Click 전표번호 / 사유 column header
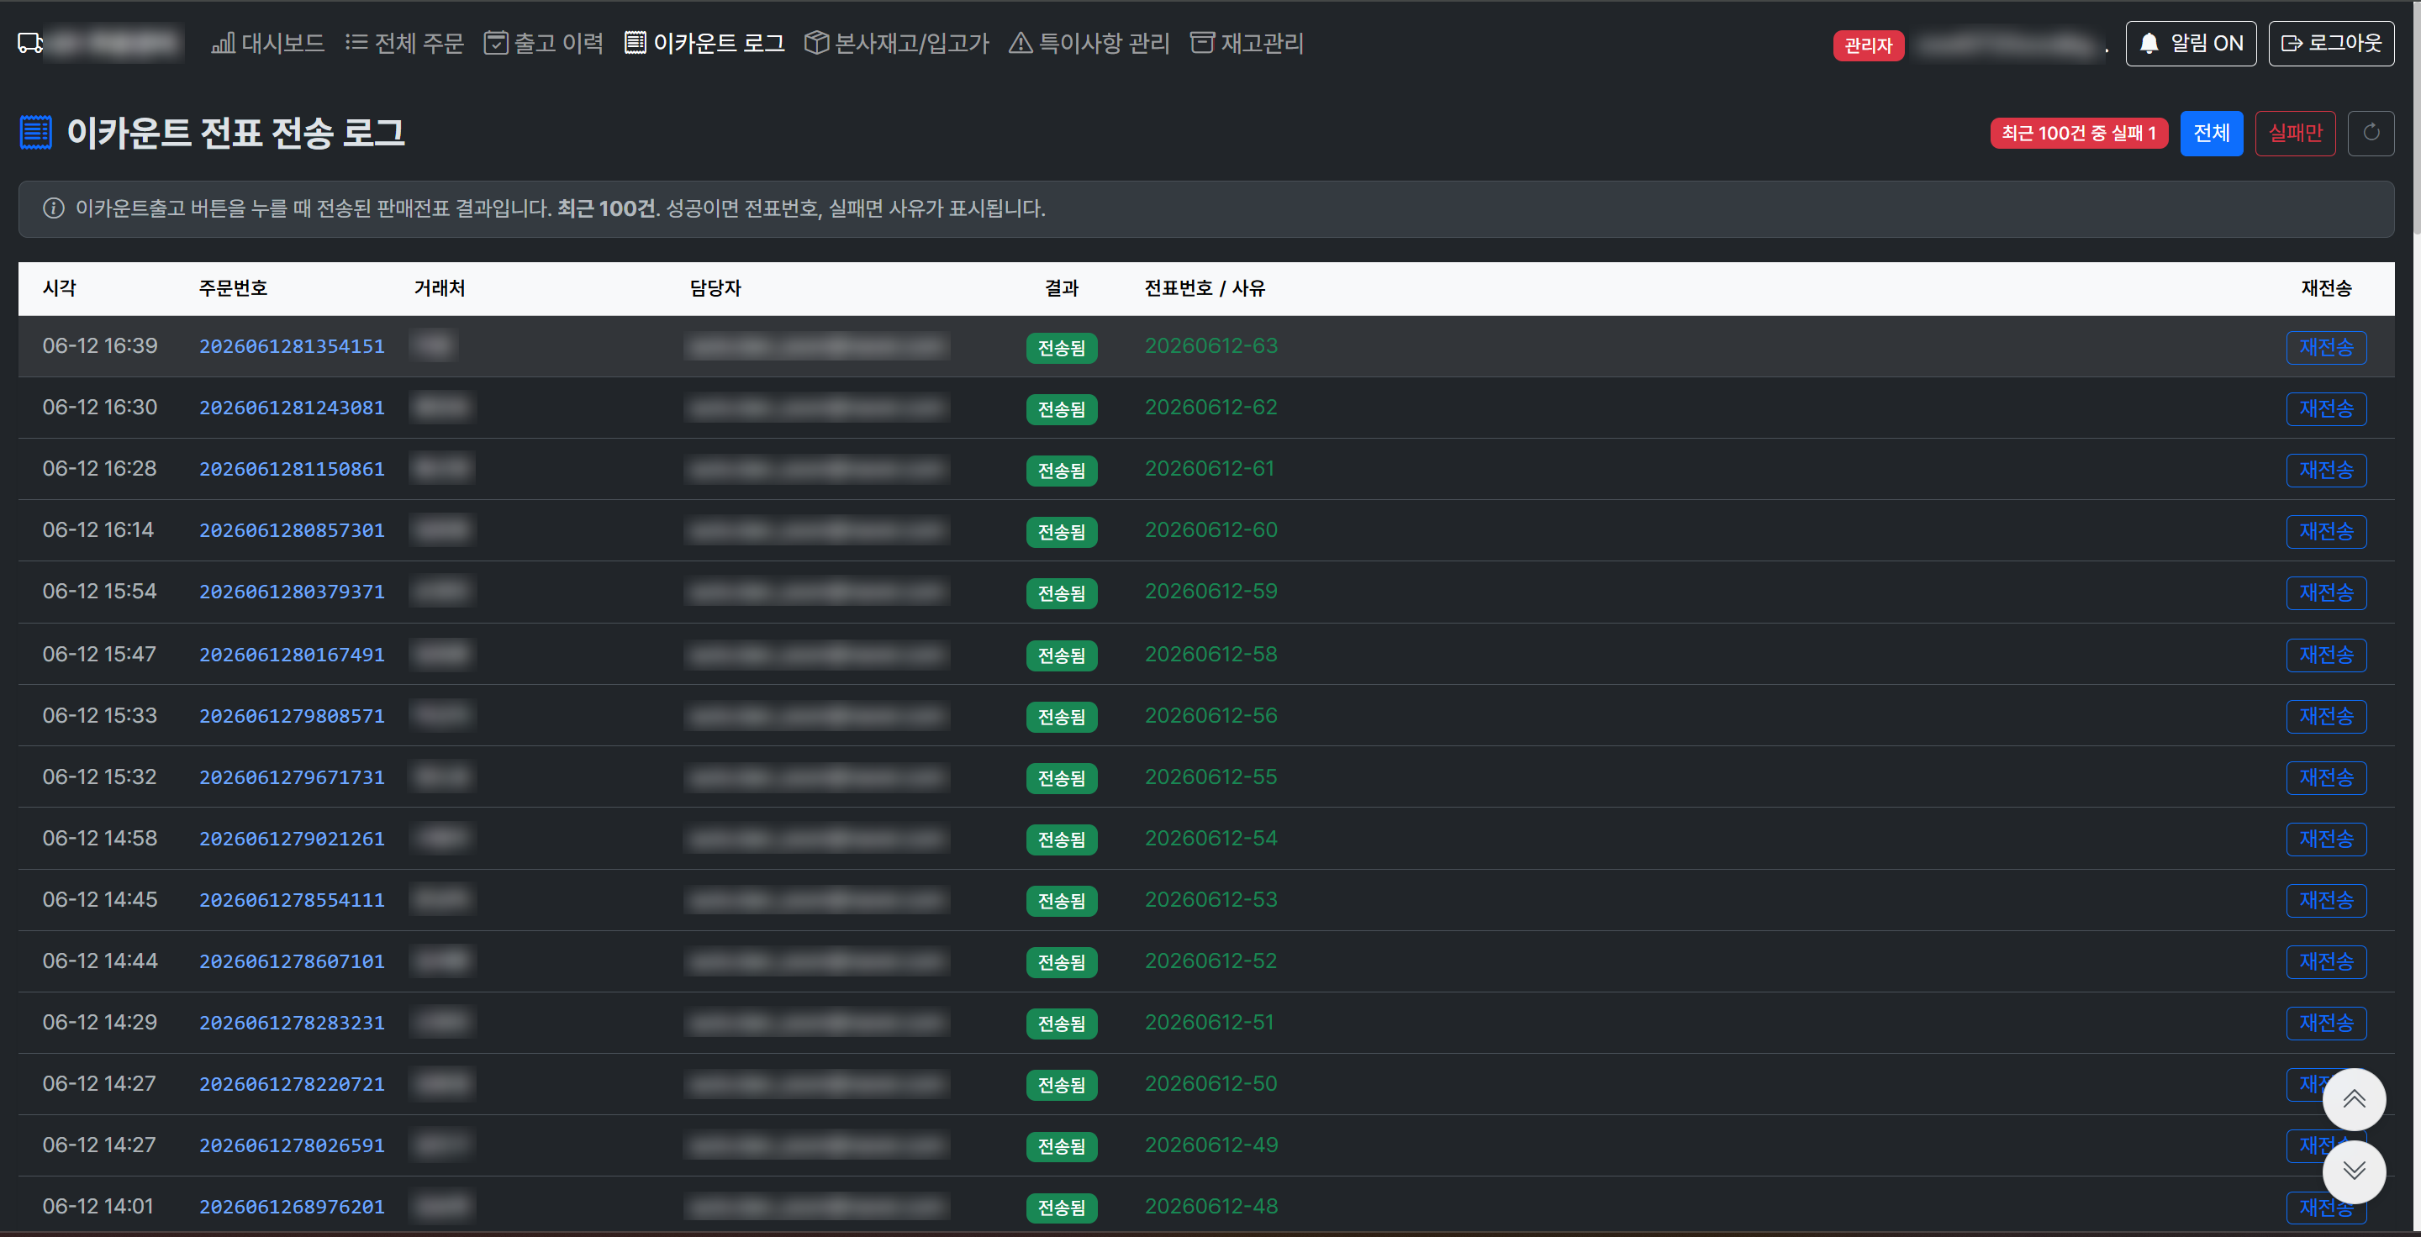Viewport: 2421px width, 1237px height. [x=1204, y=288]
